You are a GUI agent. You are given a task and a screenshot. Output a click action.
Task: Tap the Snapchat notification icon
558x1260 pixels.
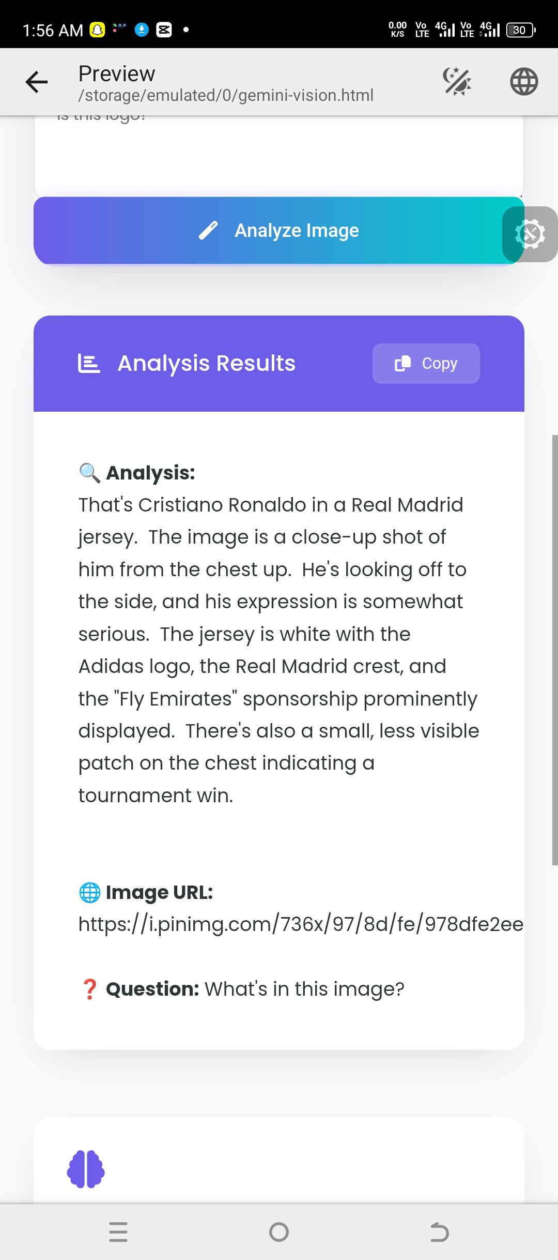pyautogui.click(x=97, y=30)
